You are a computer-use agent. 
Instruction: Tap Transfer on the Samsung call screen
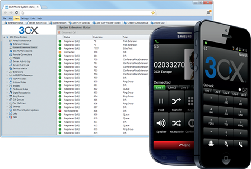click(177, 101)
